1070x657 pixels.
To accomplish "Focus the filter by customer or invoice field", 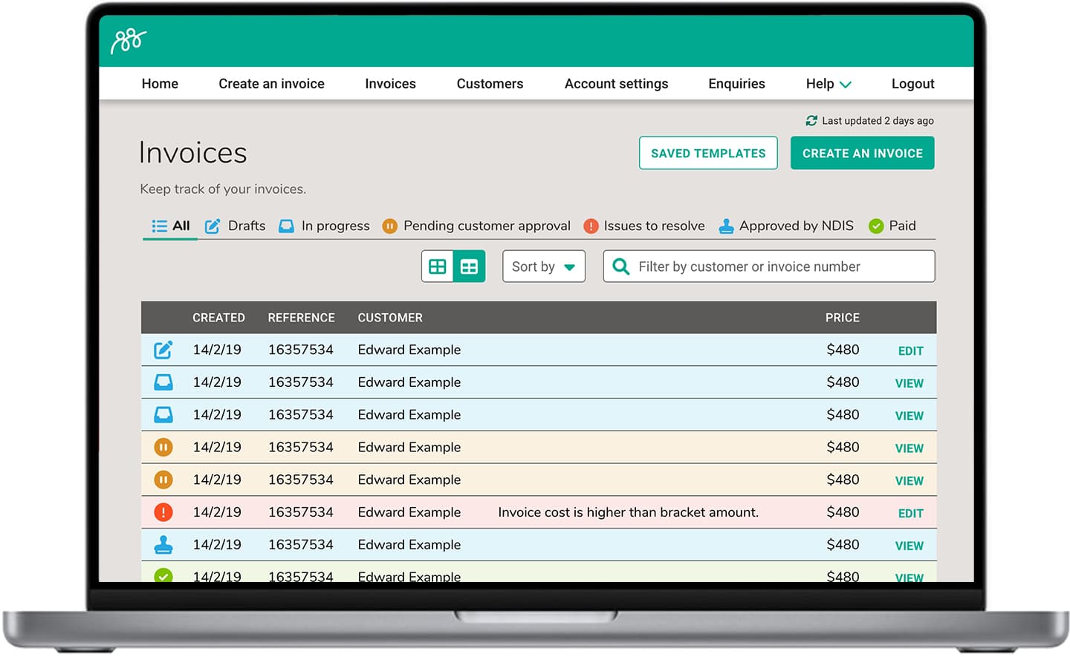I will tap(780, 267).
